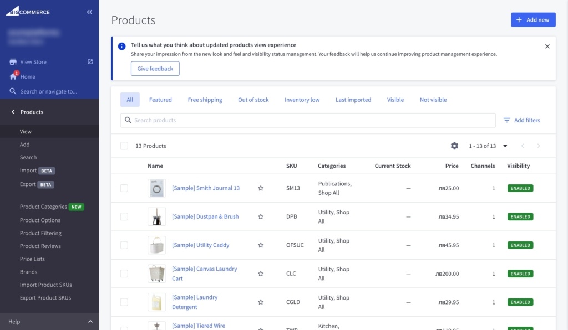The width and height of the screenshot is (568, 330).
Task: Open Add filters with the filter icon
Action: (x=506, y=120)
